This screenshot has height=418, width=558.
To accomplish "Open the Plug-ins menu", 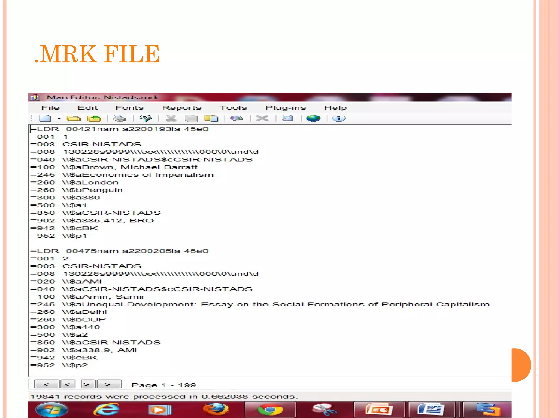I will coord(286,108).
